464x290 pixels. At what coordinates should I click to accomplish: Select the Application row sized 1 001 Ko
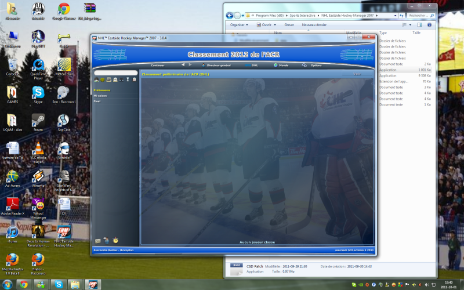tap(405, 70)
